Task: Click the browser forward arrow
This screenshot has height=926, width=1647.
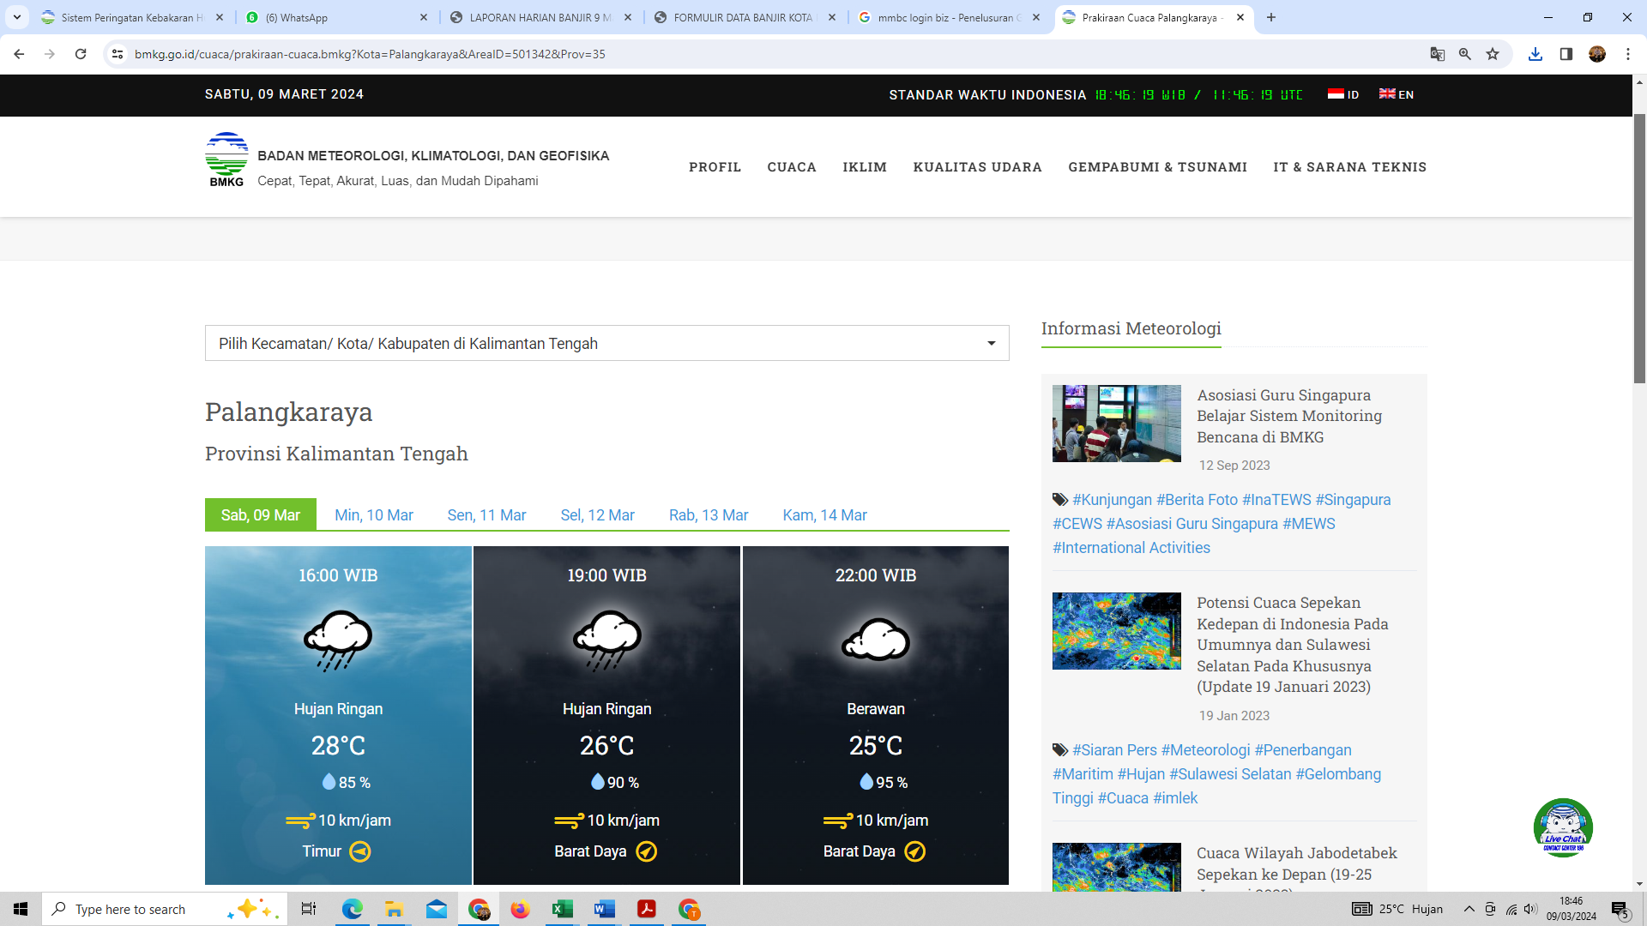Action: click(x=50, y=54)
